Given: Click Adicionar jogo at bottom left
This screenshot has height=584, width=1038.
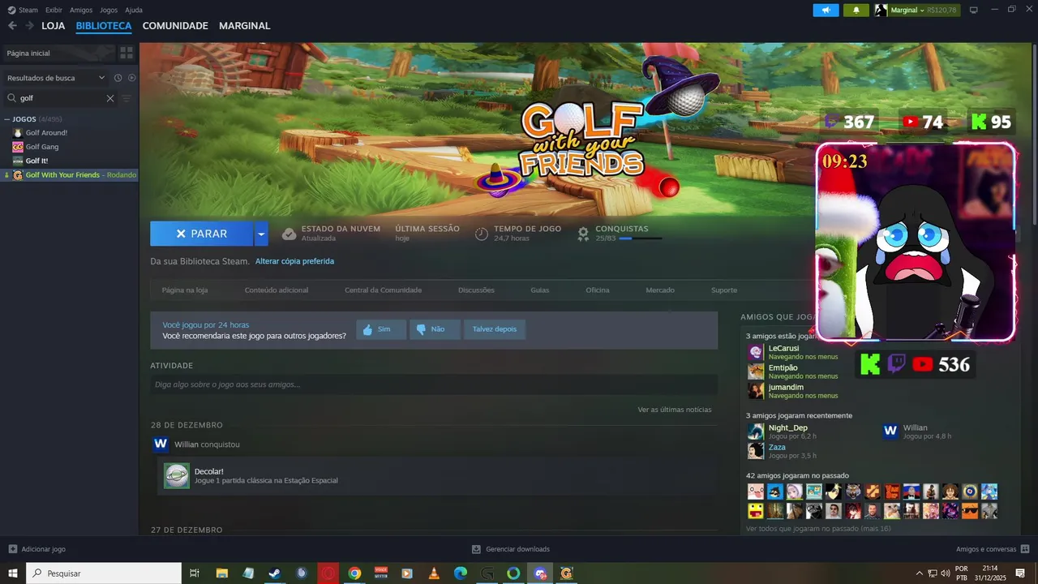Looking at the screenshot, I should coord(36,549).
